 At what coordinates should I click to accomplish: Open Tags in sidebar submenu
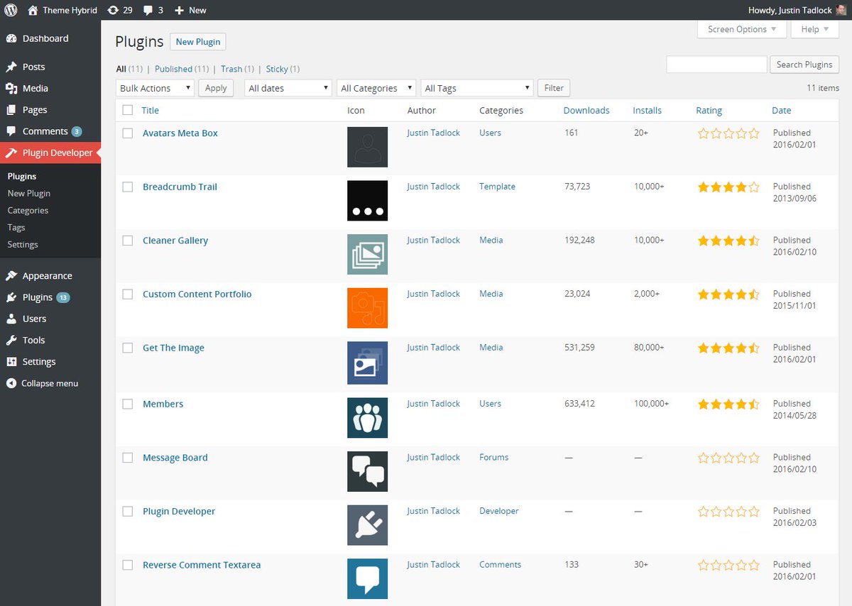point(16,227)
